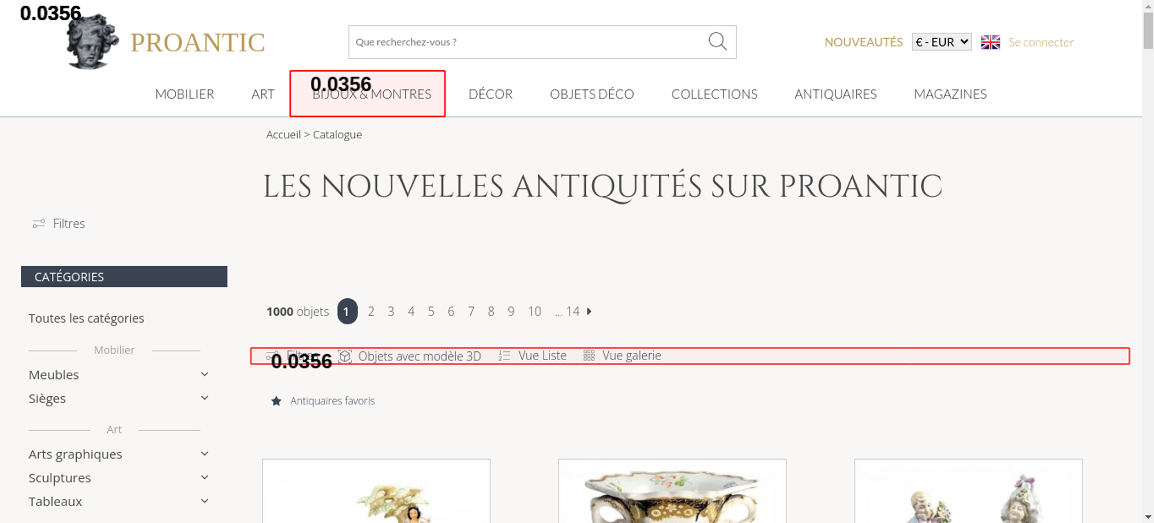Open the Nouveautés link

tap(863, 42)
